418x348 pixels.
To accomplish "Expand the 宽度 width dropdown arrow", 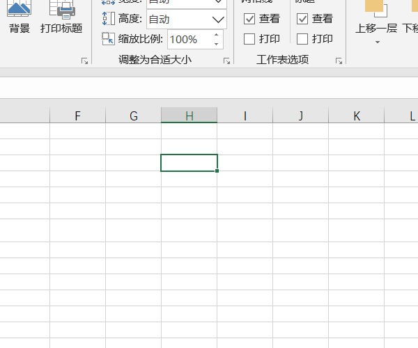I will click(218, 2).
